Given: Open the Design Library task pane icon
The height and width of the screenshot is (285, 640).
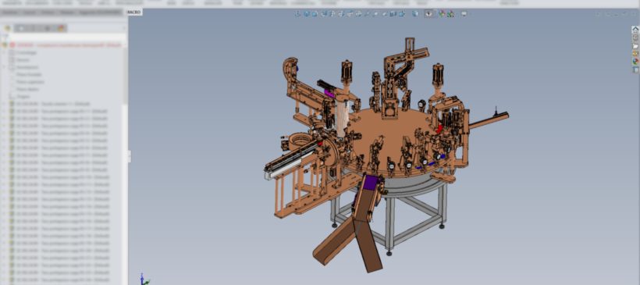Looking at the screenshot, I should pos(635,37).
